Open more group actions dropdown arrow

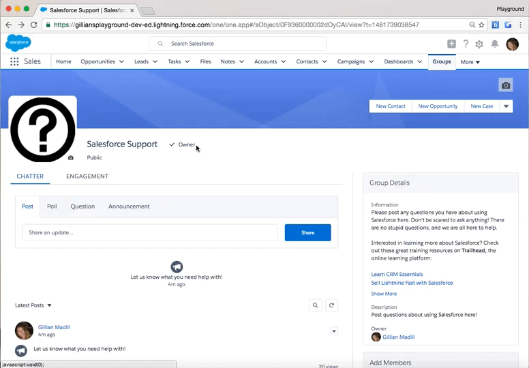coord(506,106)
